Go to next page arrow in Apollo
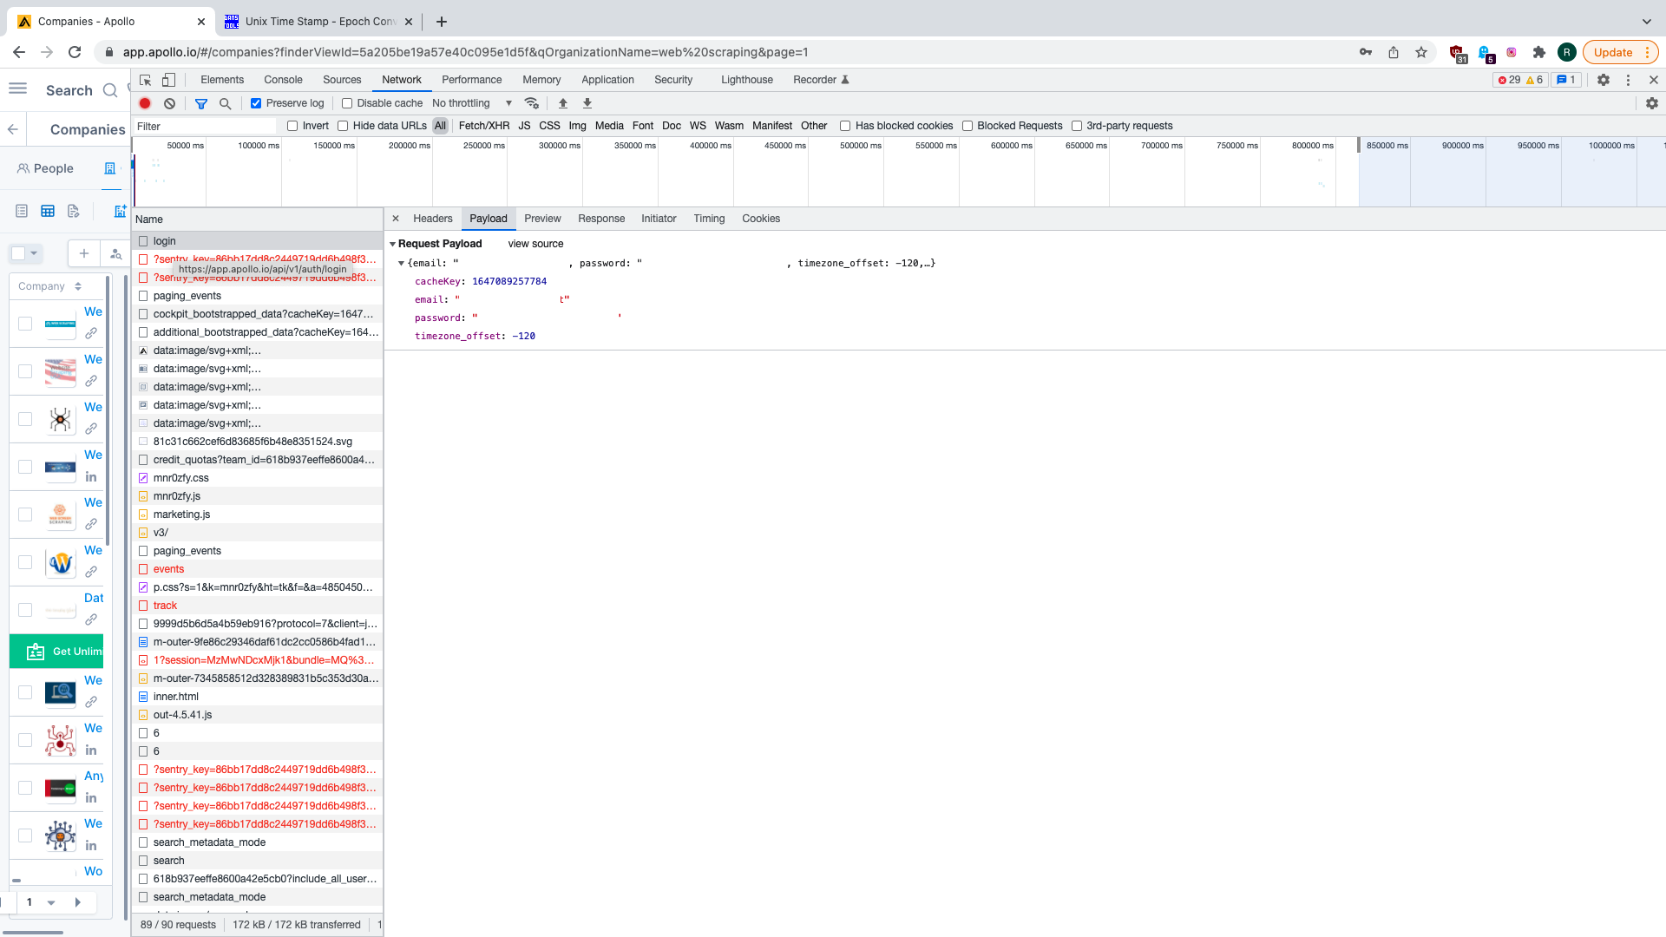Screen dimensions: 1666x937 pyautogui.click(x=78, y=902)
